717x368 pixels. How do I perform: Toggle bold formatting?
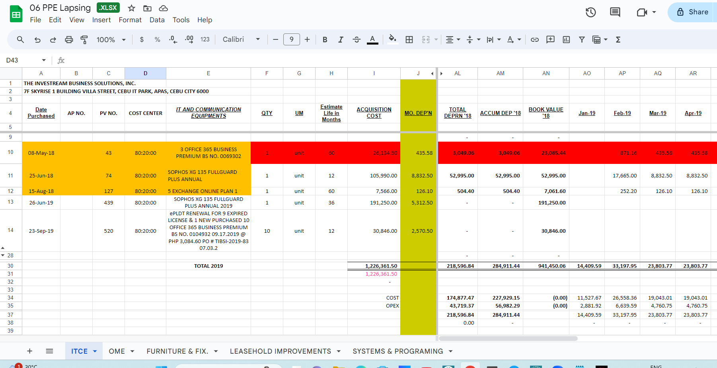click(325, 39)
